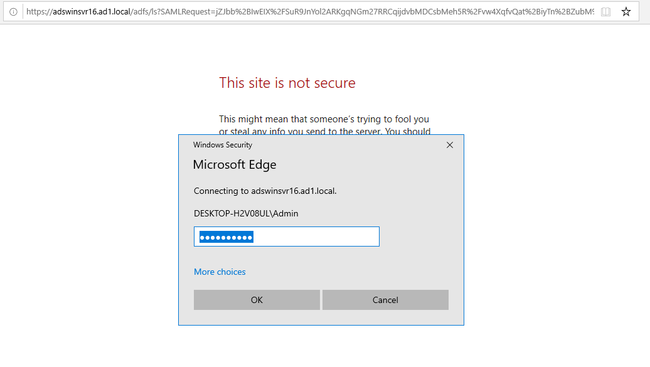This screenshot has width=650, height=367.
Task: Select the https:// prefix of the URL
Action: (40, 12)
